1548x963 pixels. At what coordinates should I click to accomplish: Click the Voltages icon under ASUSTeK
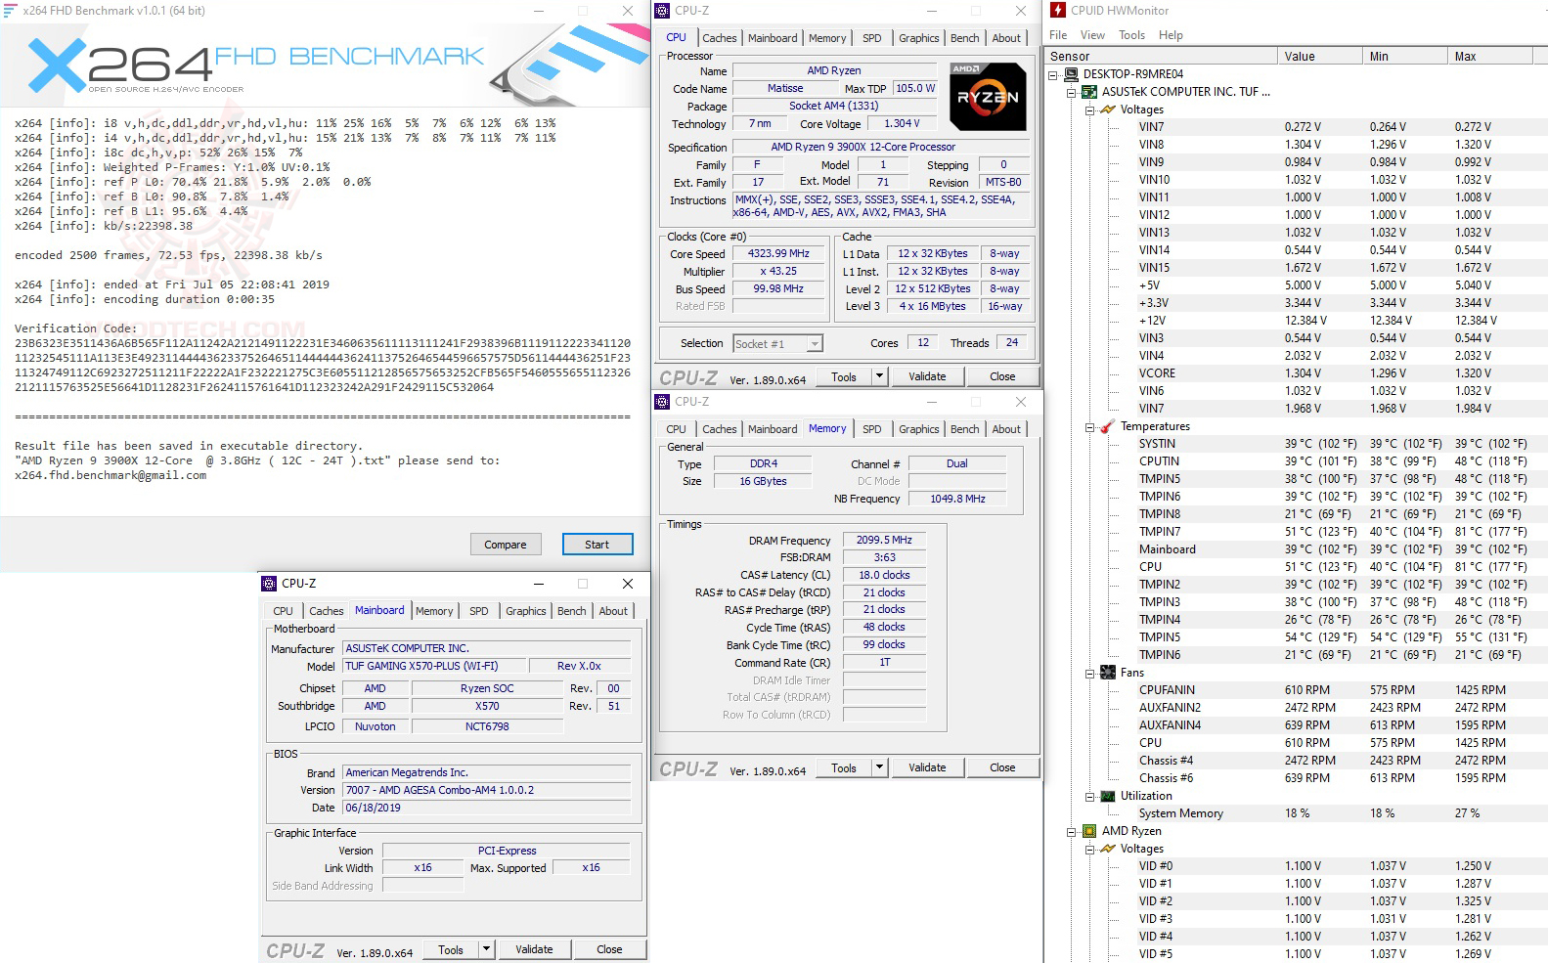pyautogui.click(x=1108, y=109)
